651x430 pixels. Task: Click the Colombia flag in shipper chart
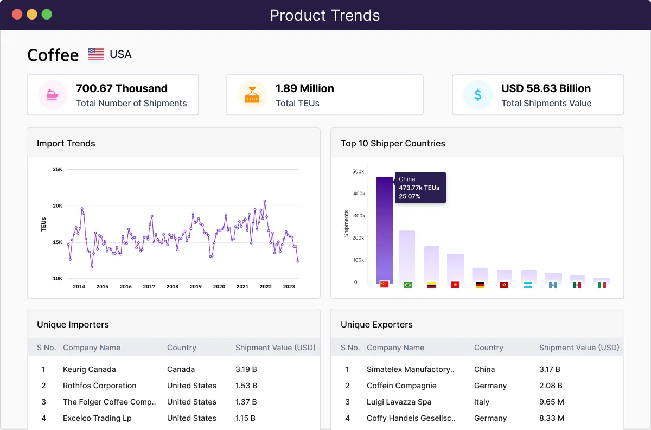(432, 284)
